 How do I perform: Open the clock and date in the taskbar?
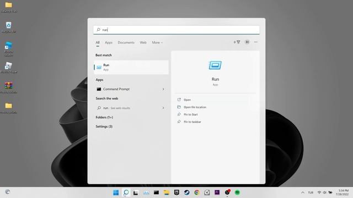point(342,193)
